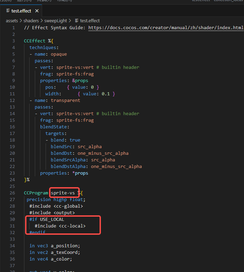
Task: Select the test.effect editor tab
Action: [x=21, y=11]
